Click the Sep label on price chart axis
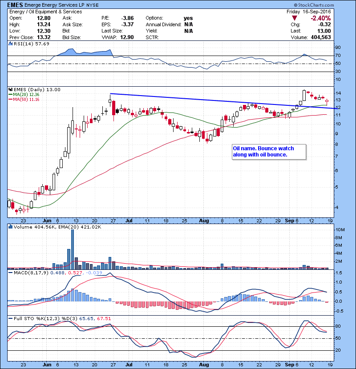Screen dimensions: 356x369 [x=290, y=221]
